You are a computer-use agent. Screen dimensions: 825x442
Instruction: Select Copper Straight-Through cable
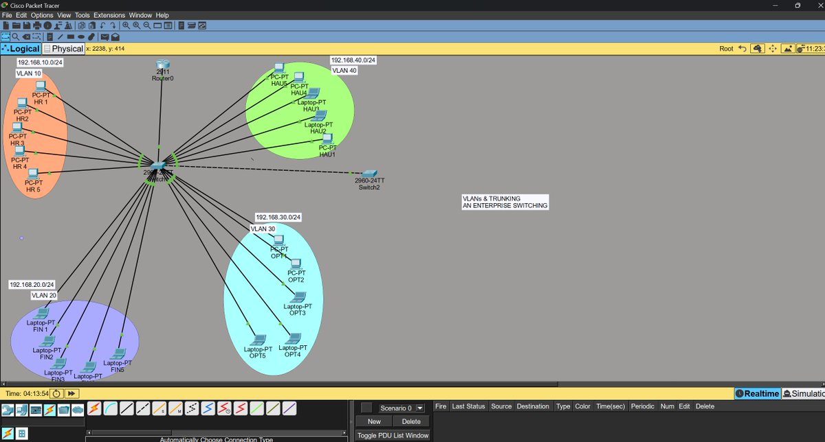(x=126, y=409)
